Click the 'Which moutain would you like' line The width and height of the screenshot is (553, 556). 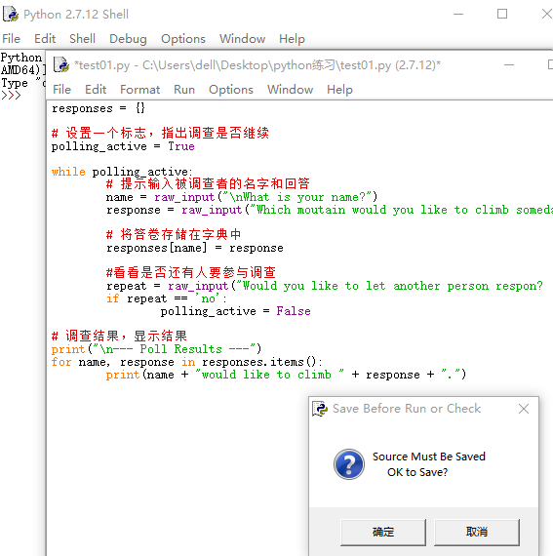coord(330,210)
